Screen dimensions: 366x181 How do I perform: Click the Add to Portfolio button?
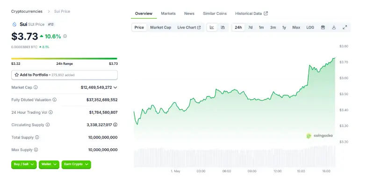click(65, 75)
